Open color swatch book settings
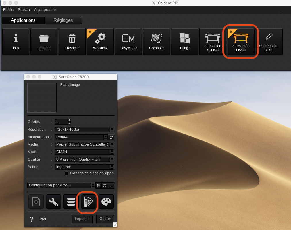 pyautogui.click(x=88, y=202)
